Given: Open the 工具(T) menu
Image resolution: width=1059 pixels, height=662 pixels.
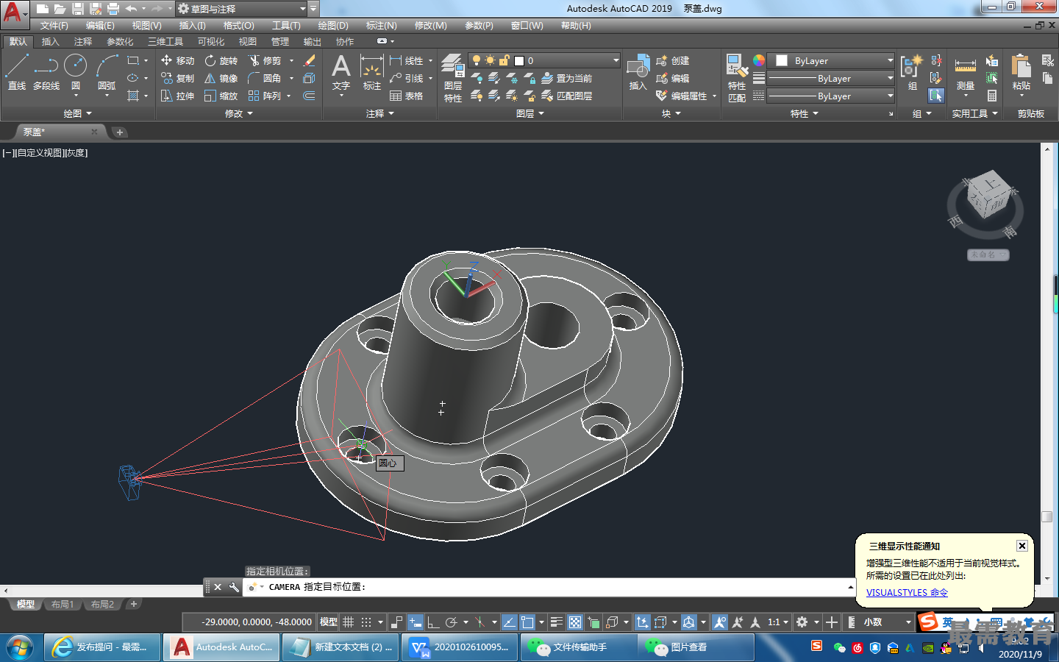Looking at the screenshot, I should pyautogui.click(x=286, y=26).
